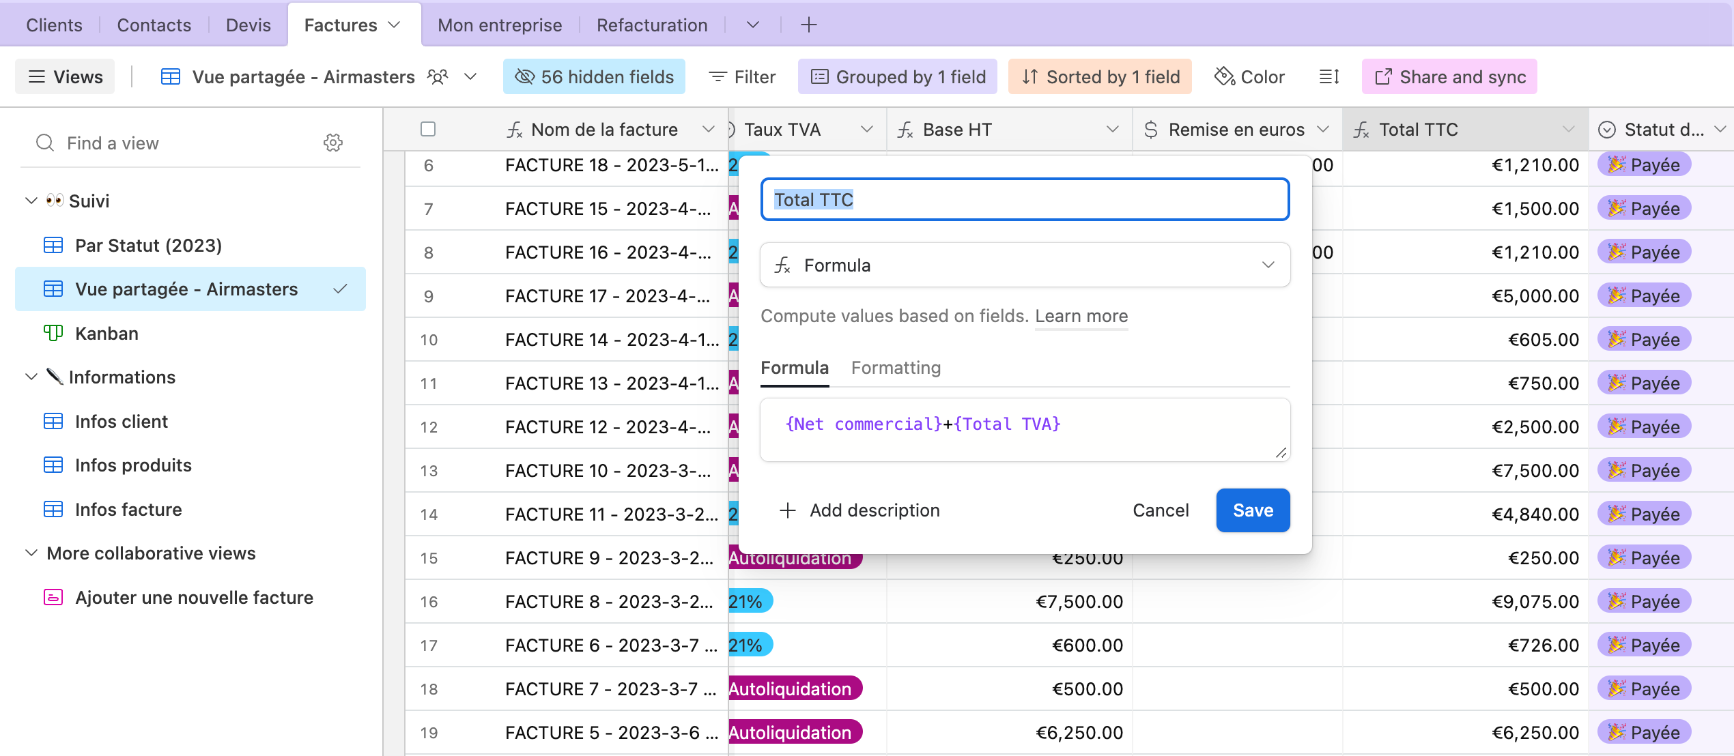1734x756 pixels.
Task: Open Ajouter une nouvelle facture form view
Action: tap(194, 598)
